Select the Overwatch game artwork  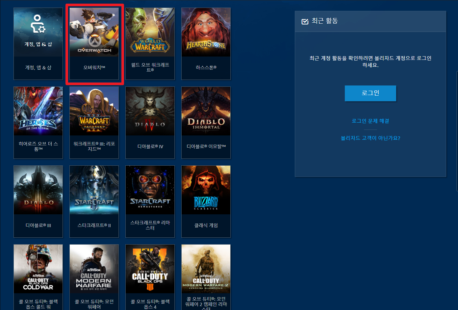click(94, 32)
